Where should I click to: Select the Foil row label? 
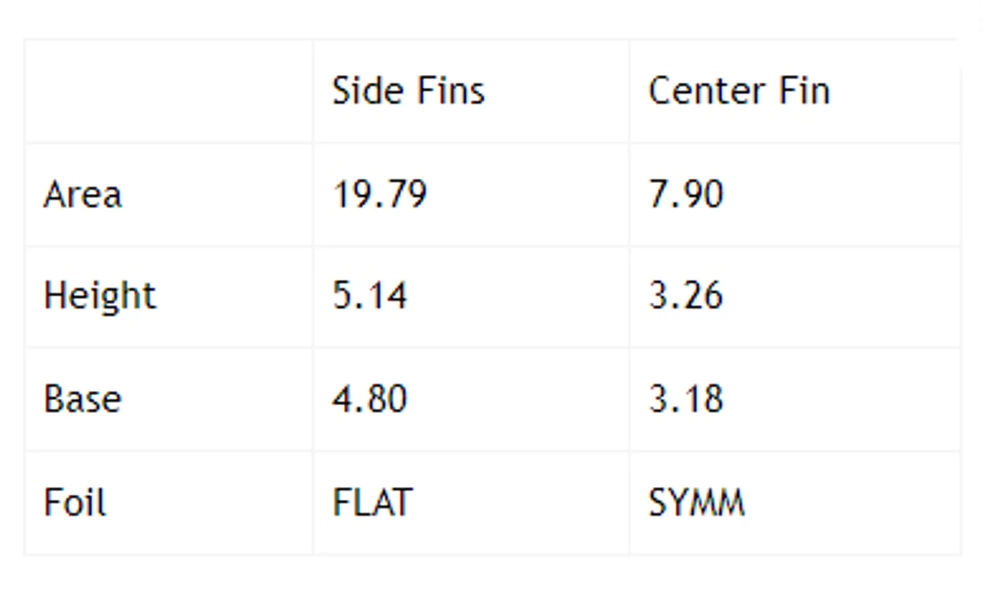[x=75, y=502]
